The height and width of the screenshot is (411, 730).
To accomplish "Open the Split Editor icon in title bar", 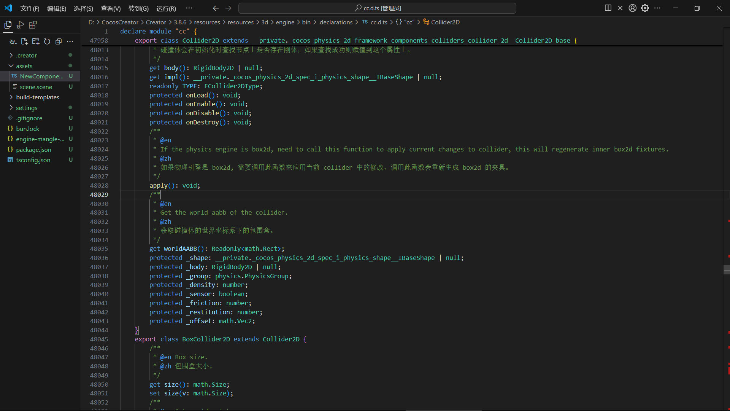I will 608,8.
